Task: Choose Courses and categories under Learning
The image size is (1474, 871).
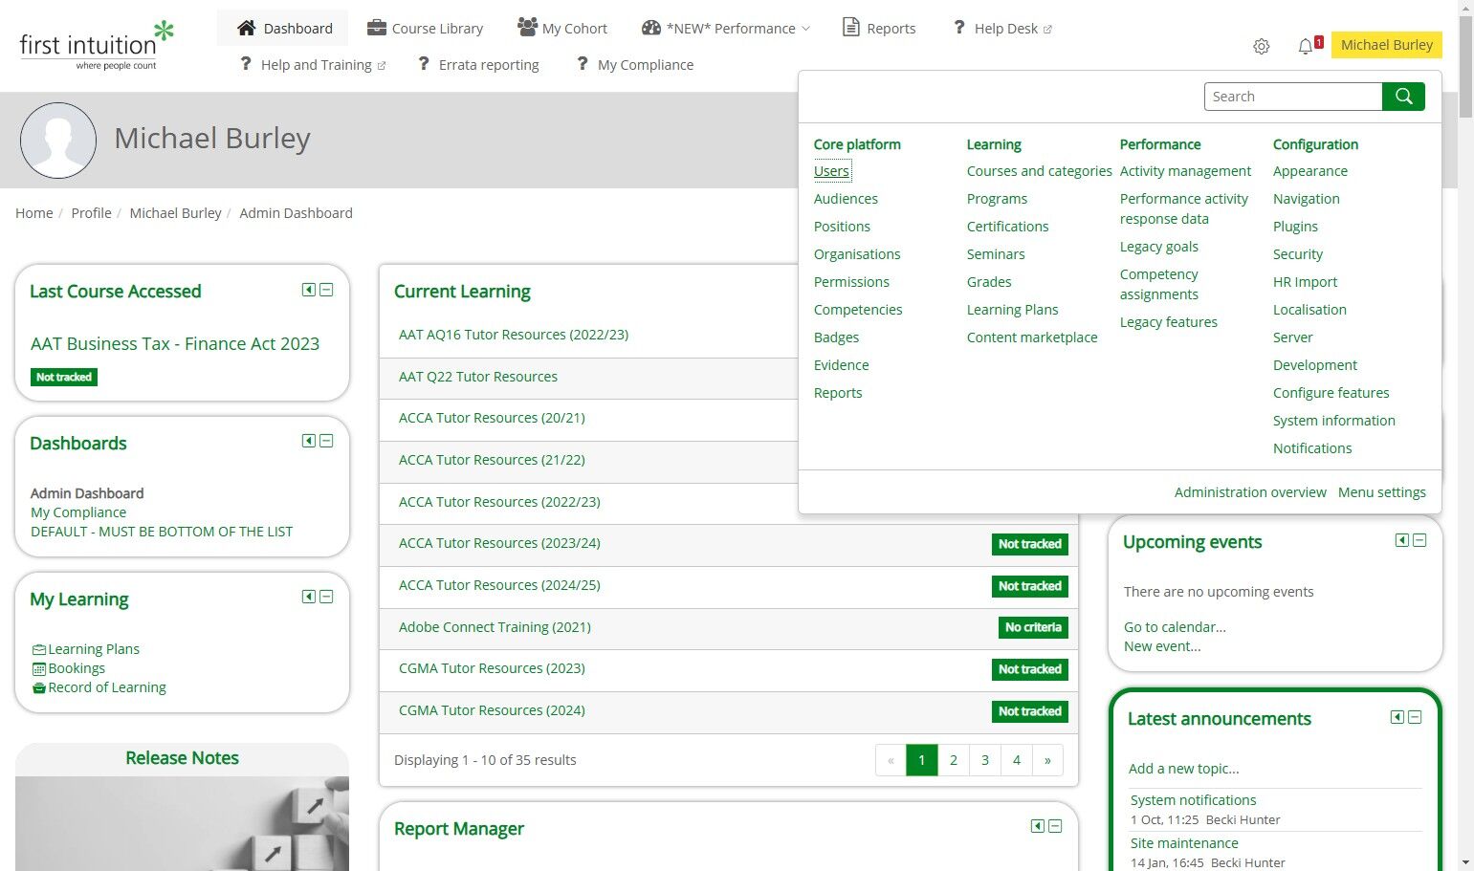Action: coord(1040,171)
